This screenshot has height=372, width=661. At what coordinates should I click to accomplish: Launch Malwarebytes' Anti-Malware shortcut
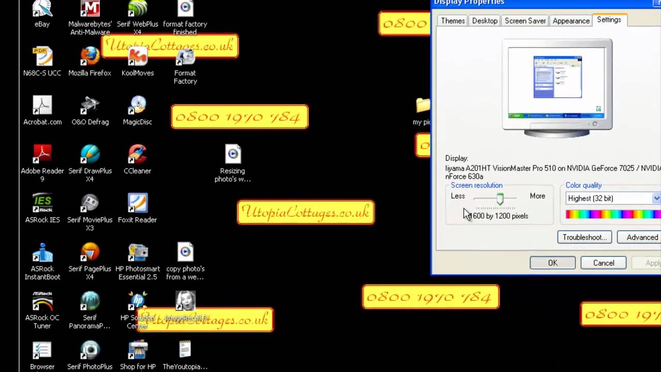pyautogui.click(x=90, y=18)
